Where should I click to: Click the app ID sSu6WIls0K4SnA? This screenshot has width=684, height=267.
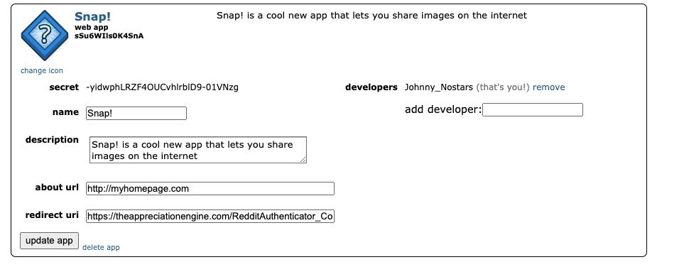[x=109, y=36]
